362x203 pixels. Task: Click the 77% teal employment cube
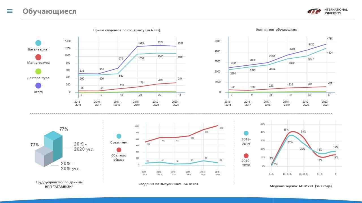(x=53, y=146)
